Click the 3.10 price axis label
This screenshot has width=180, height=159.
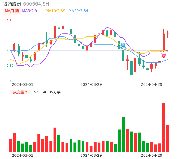tap(10, 20)
